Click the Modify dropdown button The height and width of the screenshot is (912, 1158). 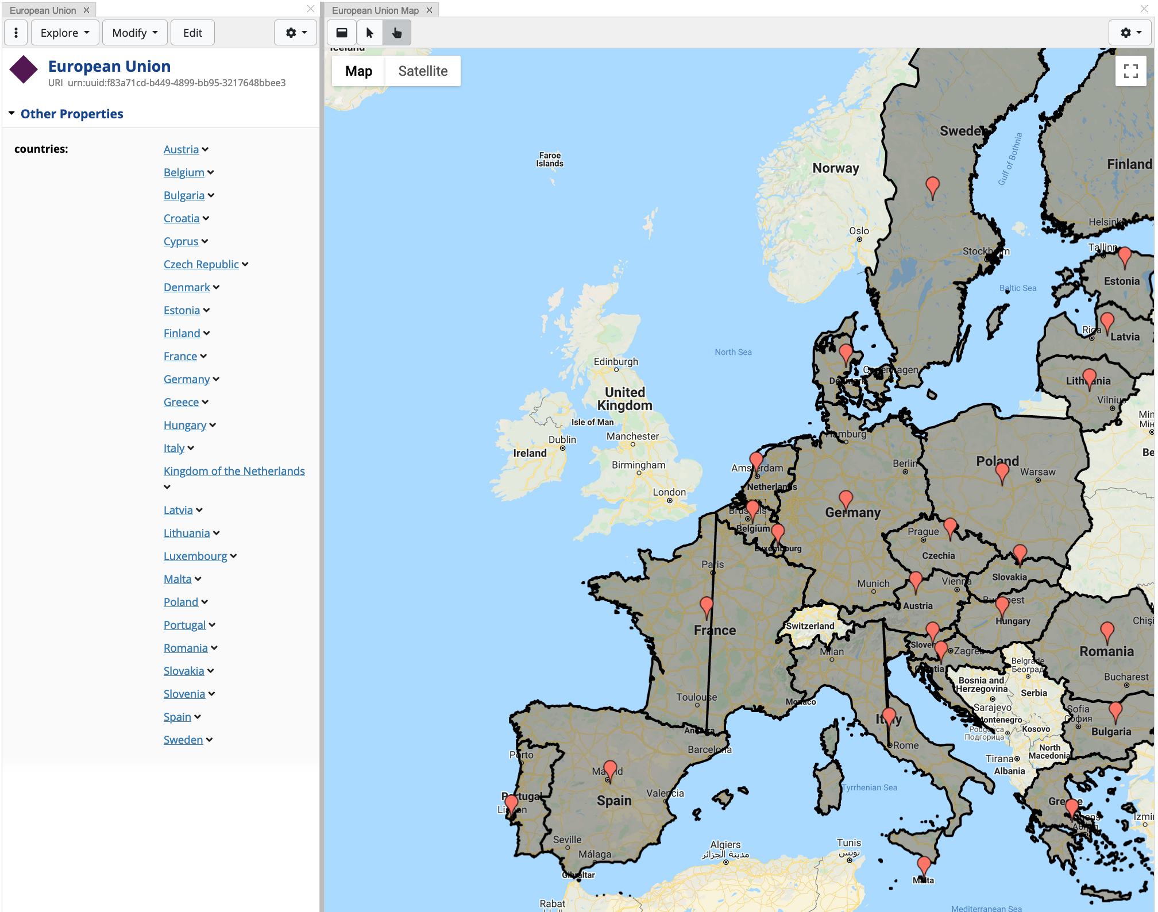point(130,33)
